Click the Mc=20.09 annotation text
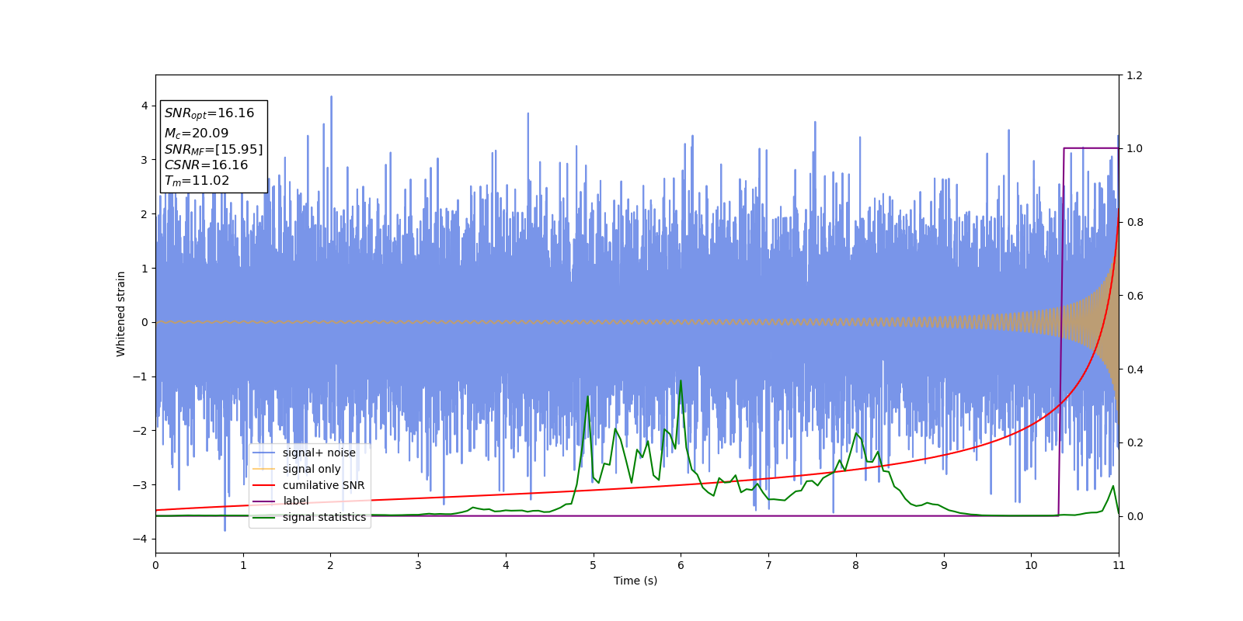1243x621 pixels. pyautogui.click(x=196, y=134)
